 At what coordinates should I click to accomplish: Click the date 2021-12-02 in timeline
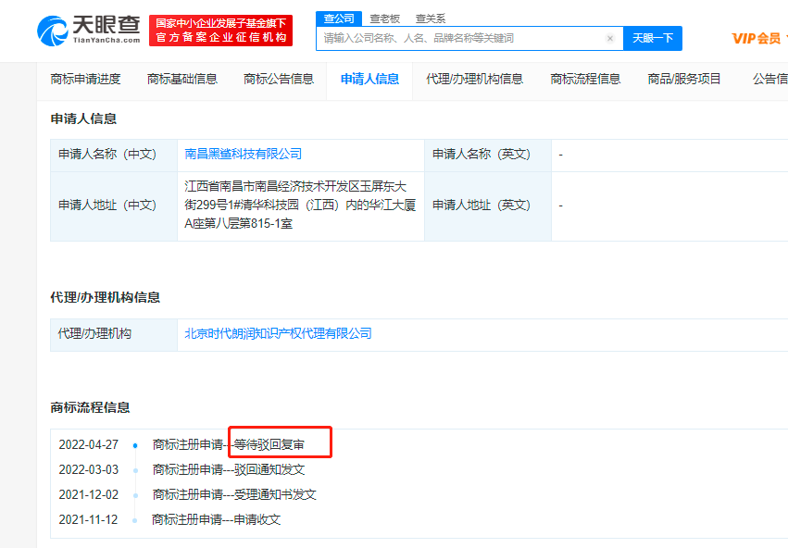pyautogui.click(x=89, y=494)
